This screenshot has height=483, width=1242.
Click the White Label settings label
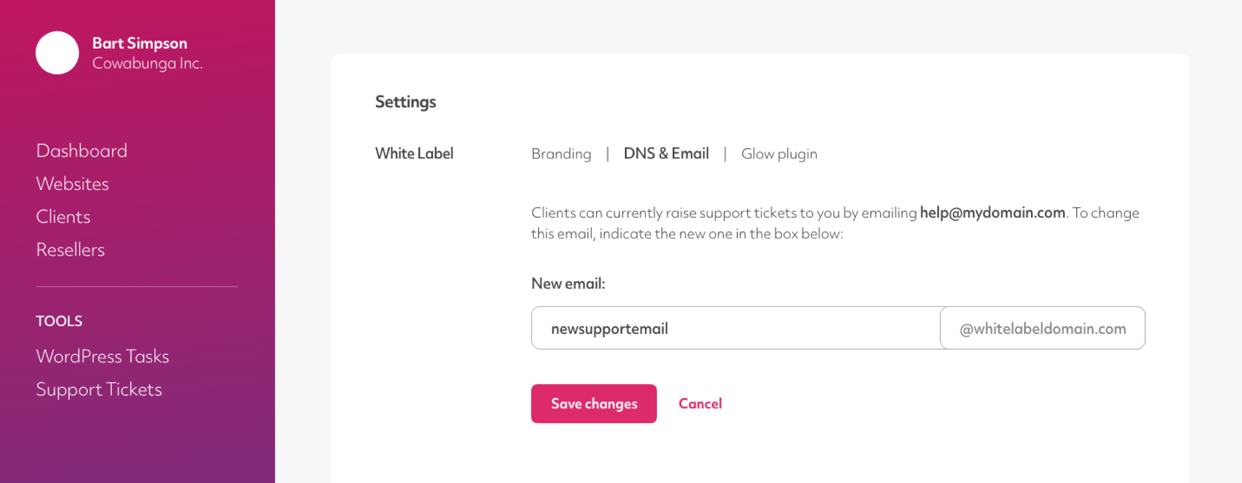tap(414, 153)
